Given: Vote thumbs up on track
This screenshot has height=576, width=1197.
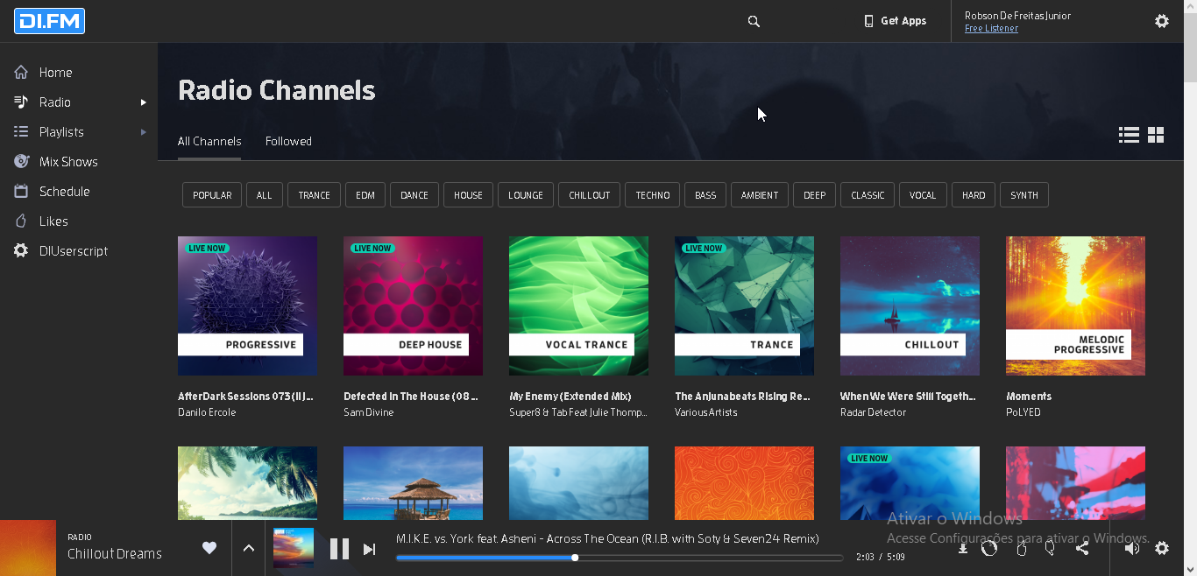Looking at the screenshot, I should pyautogui.click(x=1021, y=548).
